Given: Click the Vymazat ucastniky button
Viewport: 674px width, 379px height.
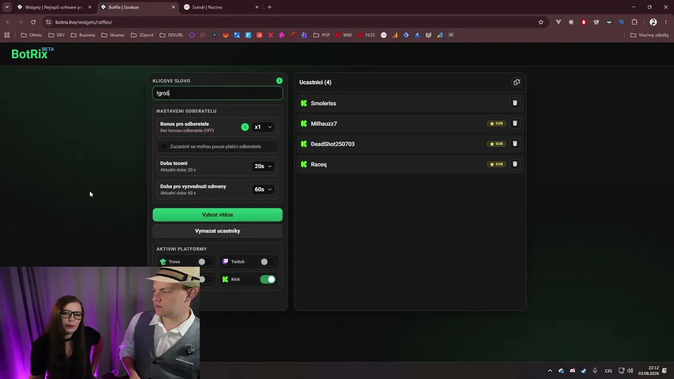Looking at the screenshot, I should tap(217, 231).
